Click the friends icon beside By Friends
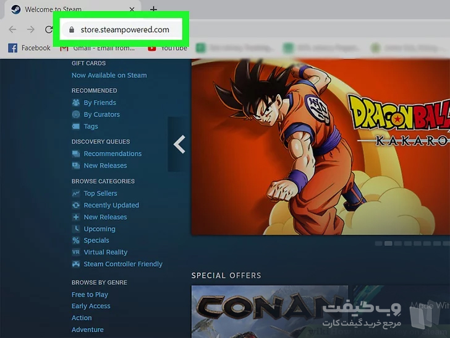Screen dimensions: 450x338 (76, 103)
